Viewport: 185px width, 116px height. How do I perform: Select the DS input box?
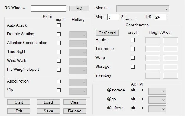pos(161,17)
